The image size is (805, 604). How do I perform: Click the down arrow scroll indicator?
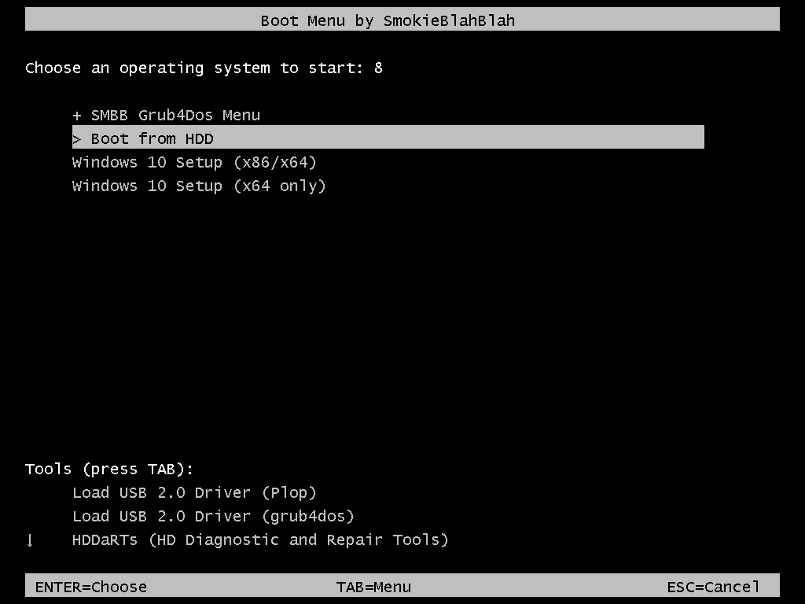click(30, 540)
